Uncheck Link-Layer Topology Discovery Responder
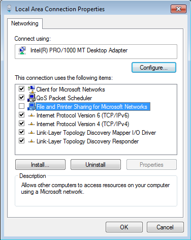Viewport: 191px width, 240px height. (x=21, y=141)
